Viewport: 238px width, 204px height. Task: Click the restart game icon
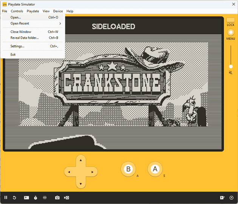coord(14,198)
